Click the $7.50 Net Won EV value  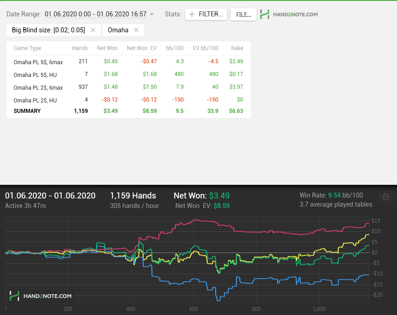(x=150, y=87)
